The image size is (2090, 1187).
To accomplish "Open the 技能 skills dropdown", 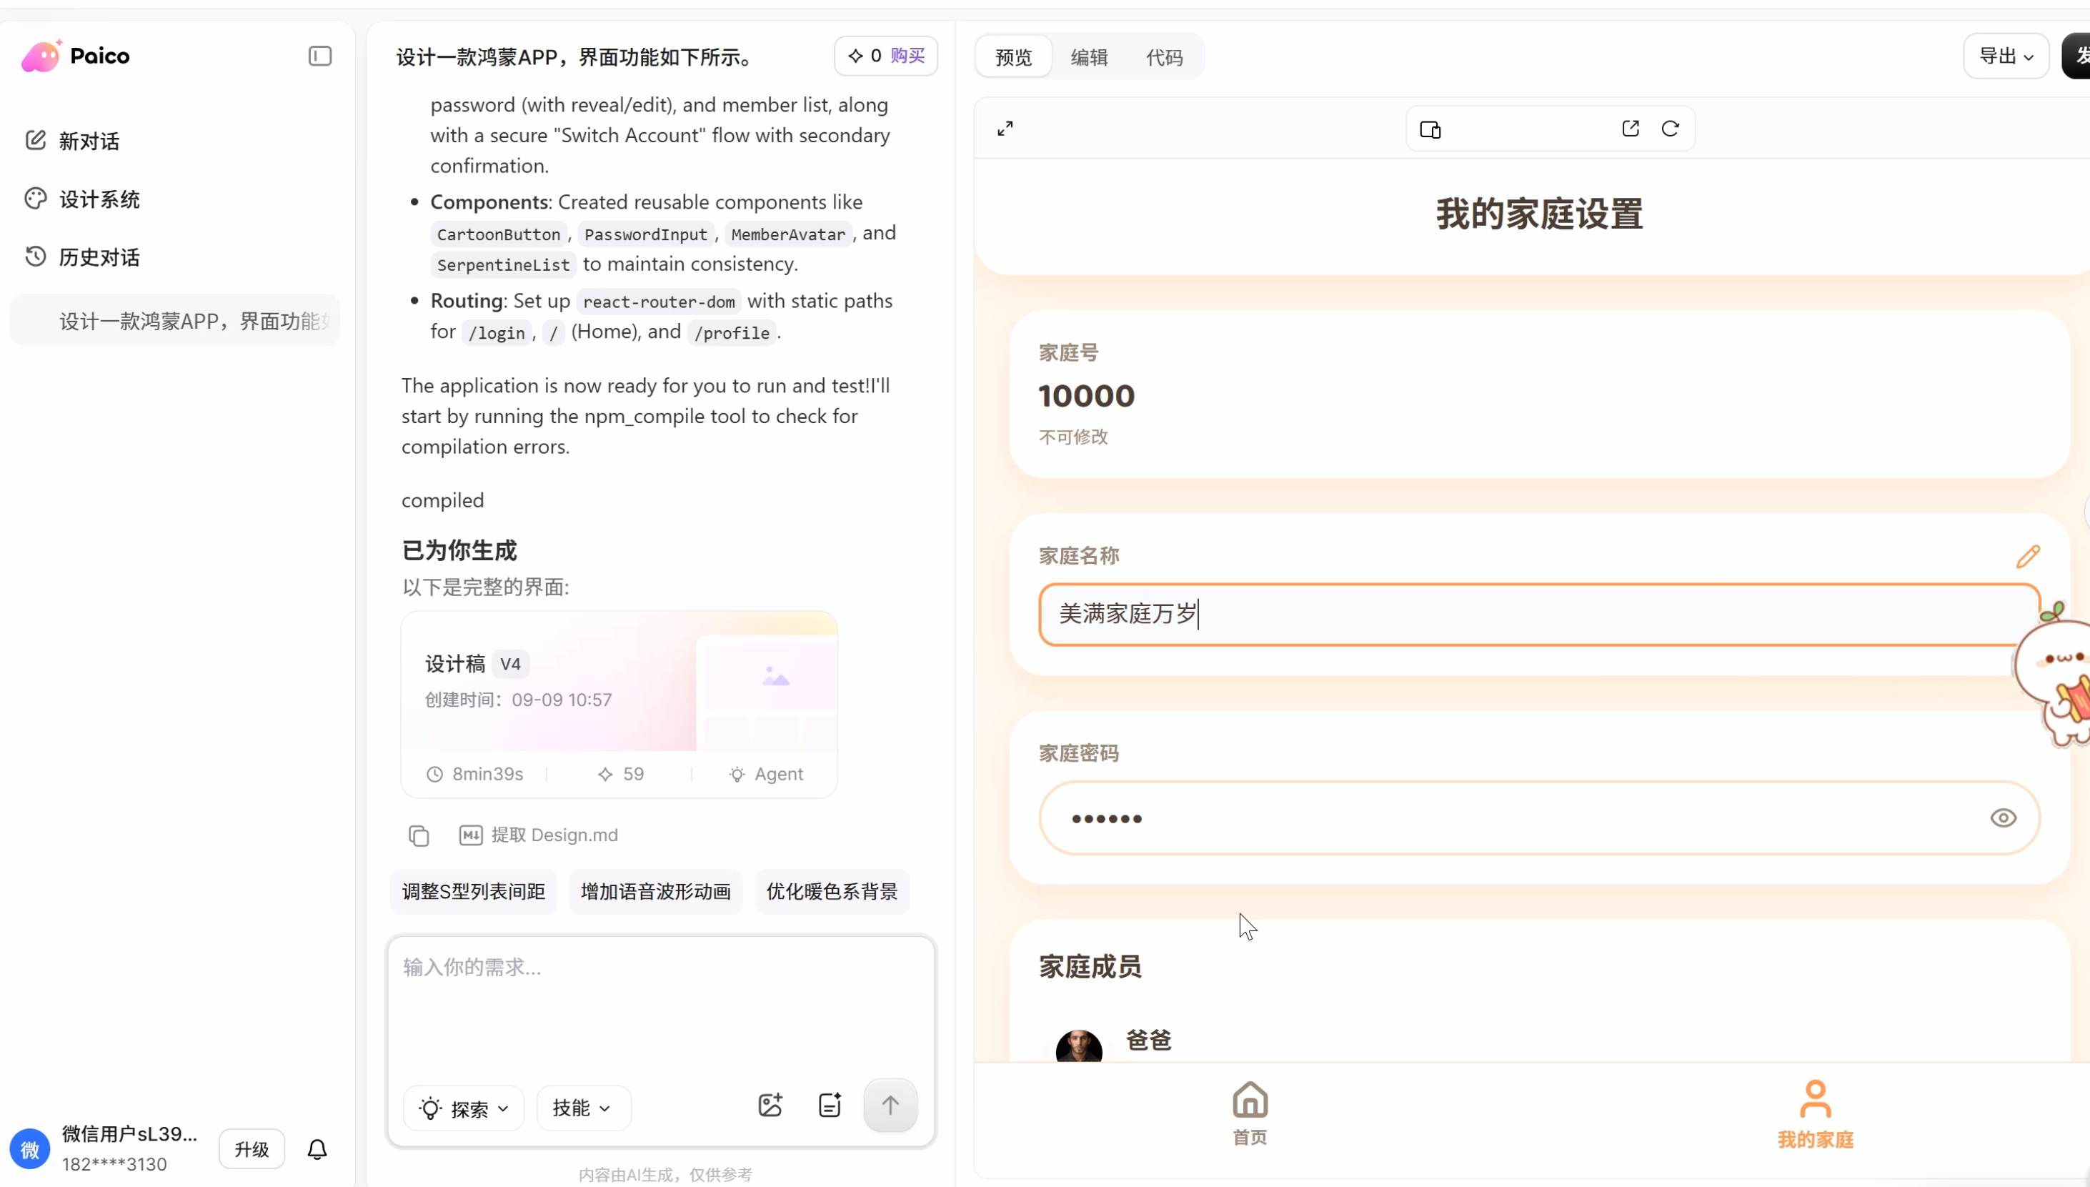I will tap(584, 1108).
